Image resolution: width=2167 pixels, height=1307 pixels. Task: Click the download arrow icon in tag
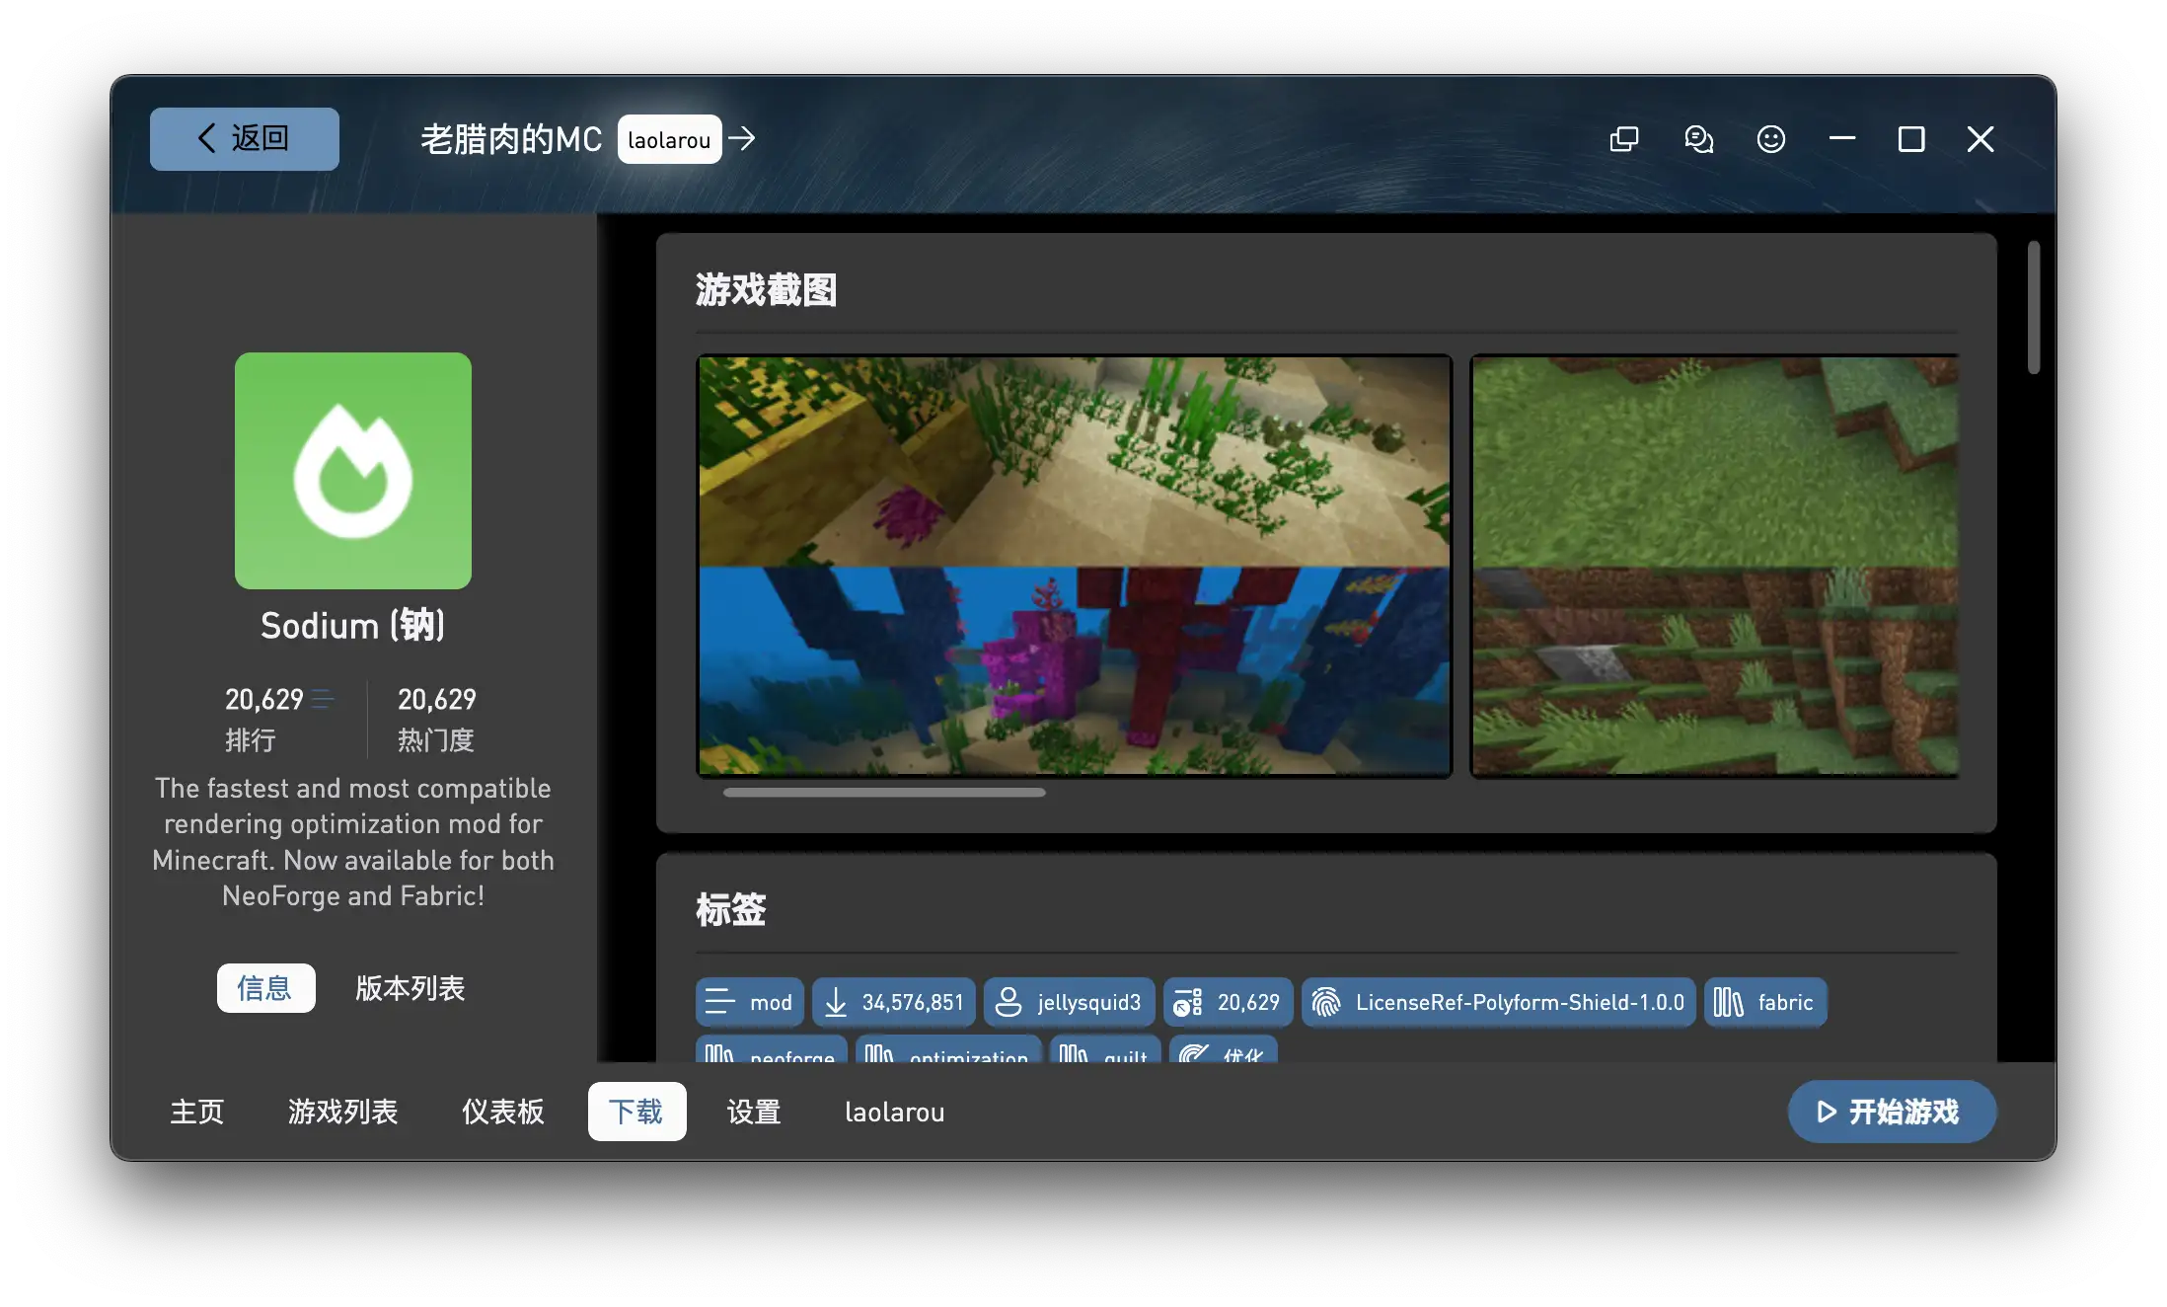pyautogui.click(x=836, y=1002)
